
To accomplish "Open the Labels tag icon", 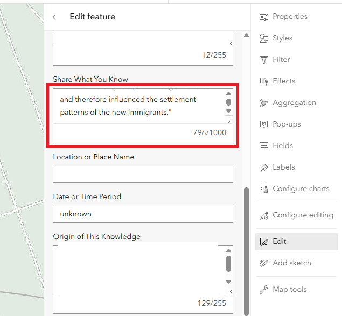I will (264, 167).
